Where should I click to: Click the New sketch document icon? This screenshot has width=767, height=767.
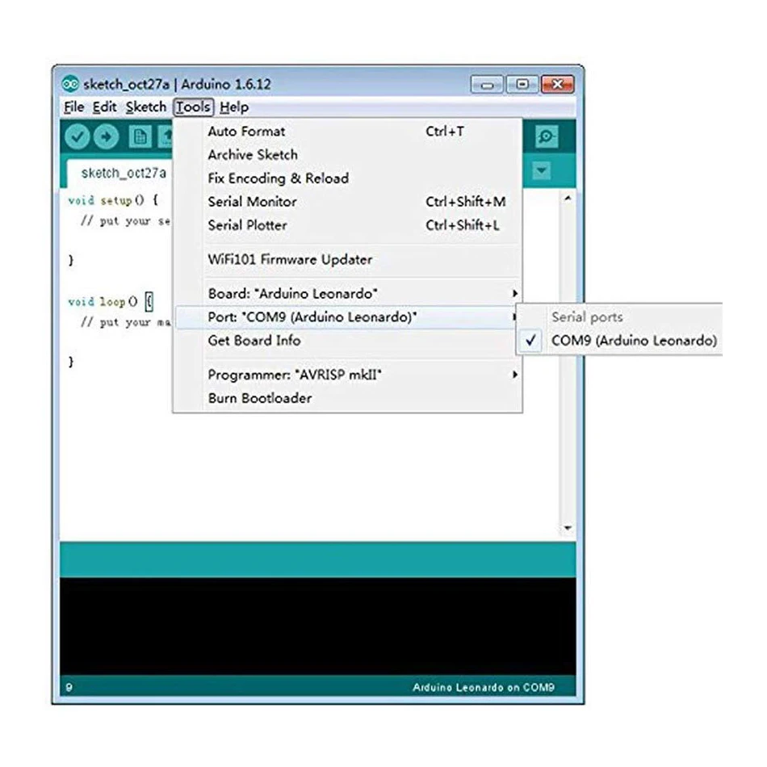pos(140,137)
